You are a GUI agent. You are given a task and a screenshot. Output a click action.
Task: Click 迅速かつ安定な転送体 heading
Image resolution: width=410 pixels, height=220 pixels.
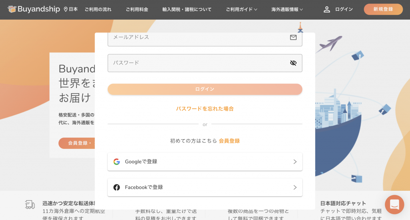point(68,203)
